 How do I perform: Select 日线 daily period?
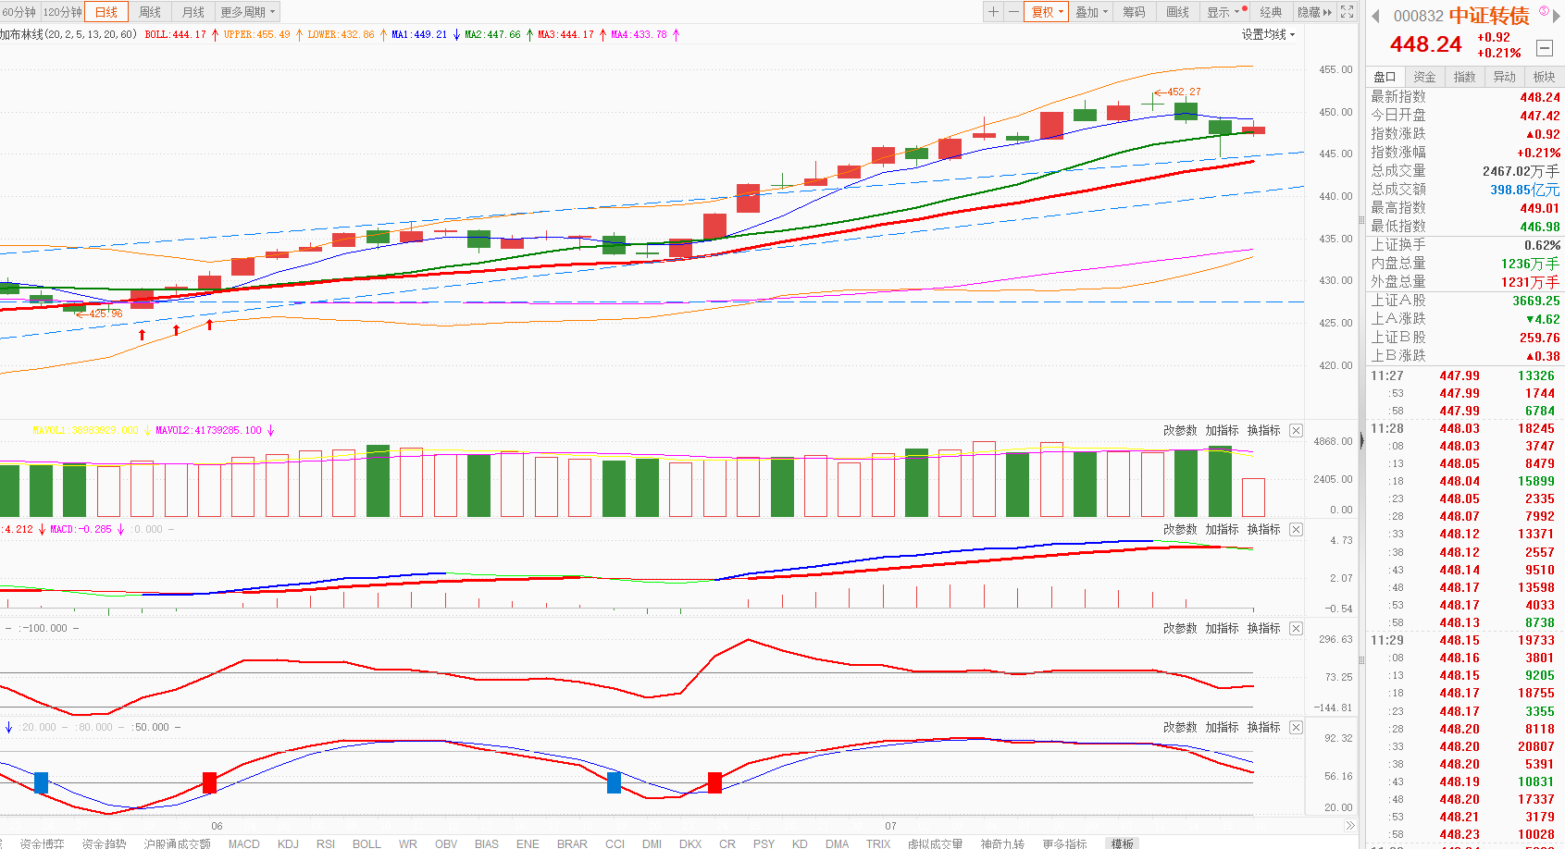click(x=106, y=12)
